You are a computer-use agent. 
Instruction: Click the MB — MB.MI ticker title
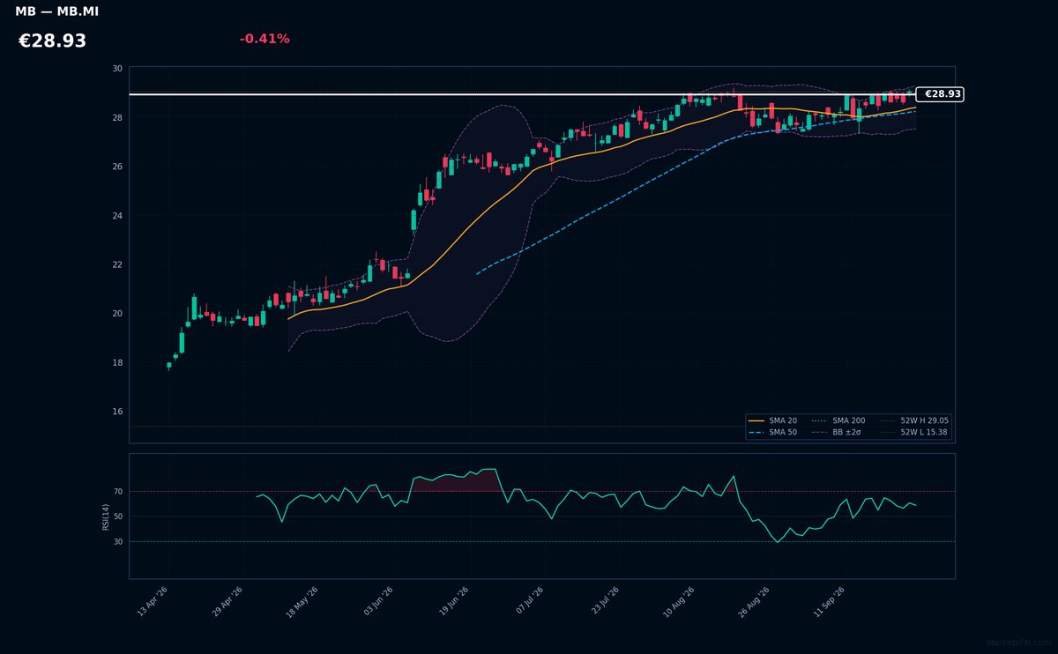[56, 11]
